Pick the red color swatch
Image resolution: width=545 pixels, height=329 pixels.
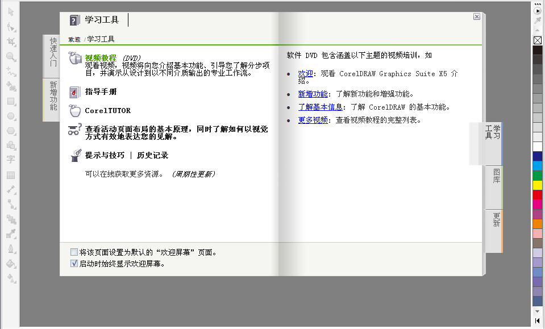pos(538,194)
